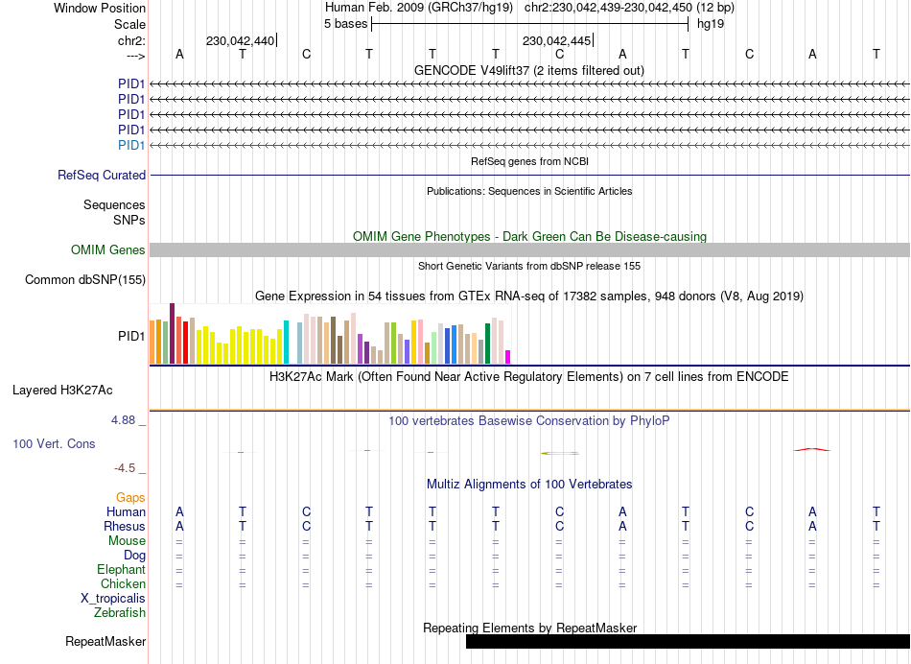Open the GTEx Gene Expression in 54 tissues title
The height and width of the screenshot is (664, 911).
pos(529,296)
